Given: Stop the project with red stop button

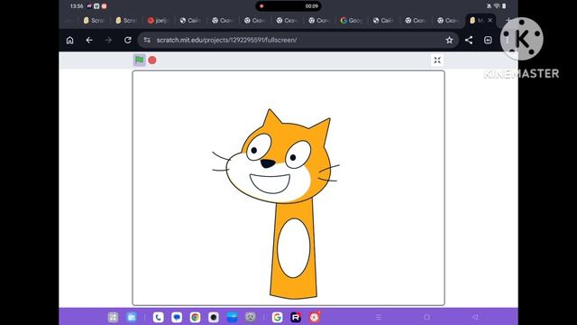Looking at the screenshot, I should [152, 60].
